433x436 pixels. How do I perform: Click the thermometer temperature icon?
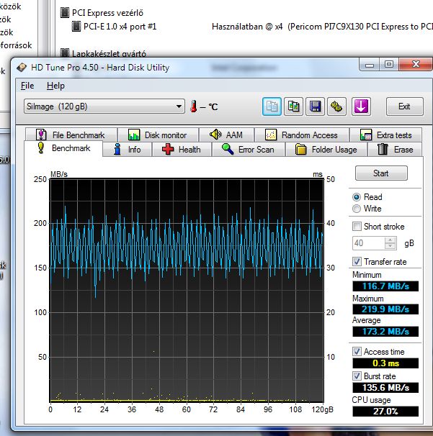(194, 106)
